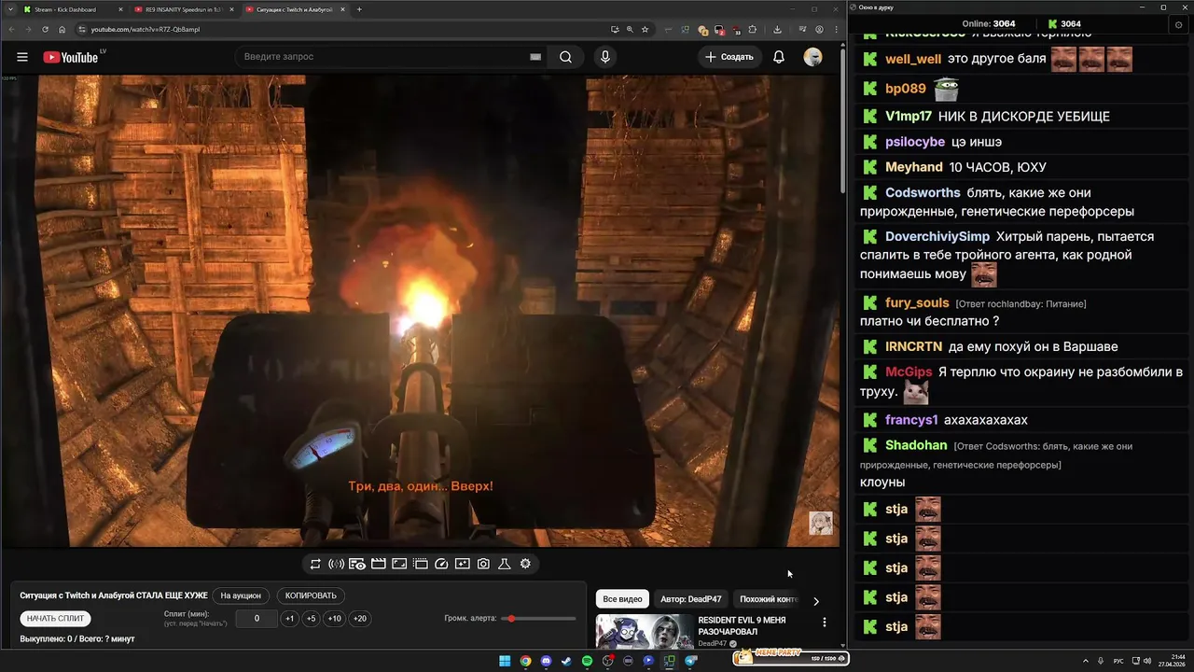This screenshot has width=1194, height=672.
Task: Start voice search with the microphone icon
Action: (x=605, y=57)
